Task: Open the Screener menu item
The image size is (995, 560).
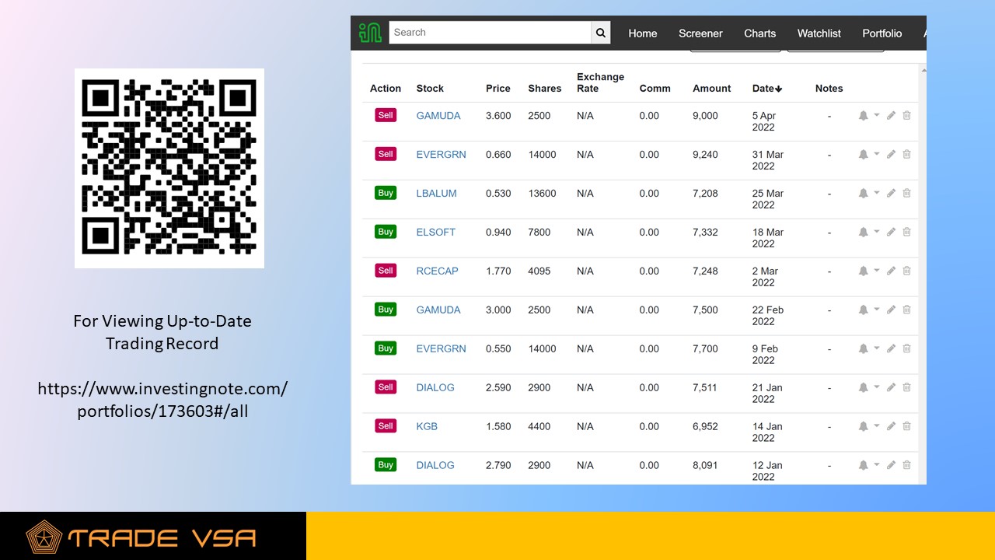Action: (700, 33)
